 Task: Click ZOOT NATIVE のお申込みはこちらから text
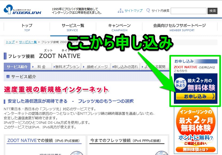point(194,69)
